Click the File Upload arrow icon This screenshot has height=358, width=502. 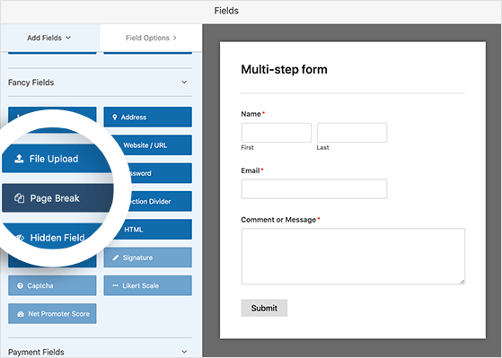[x=19, y=159]
